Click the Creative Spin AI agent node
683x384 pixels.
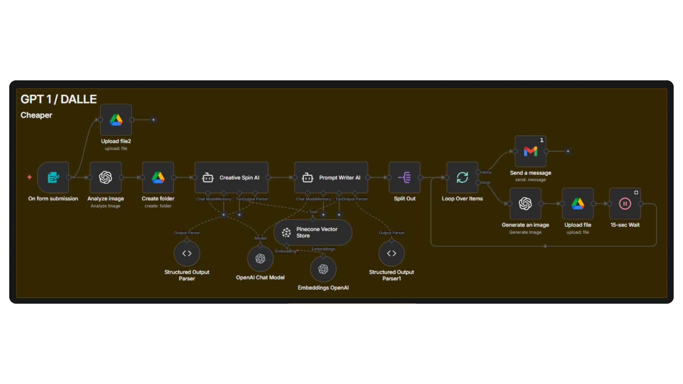point(232,177)
